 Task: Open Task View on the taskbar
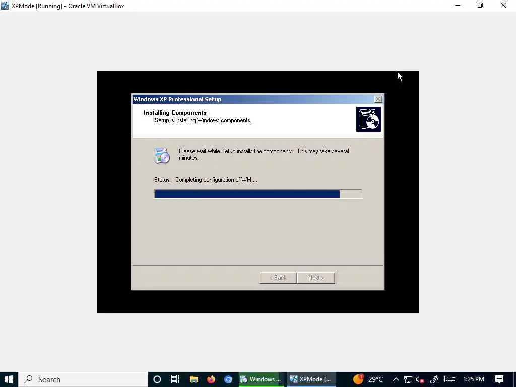[175, 379]
